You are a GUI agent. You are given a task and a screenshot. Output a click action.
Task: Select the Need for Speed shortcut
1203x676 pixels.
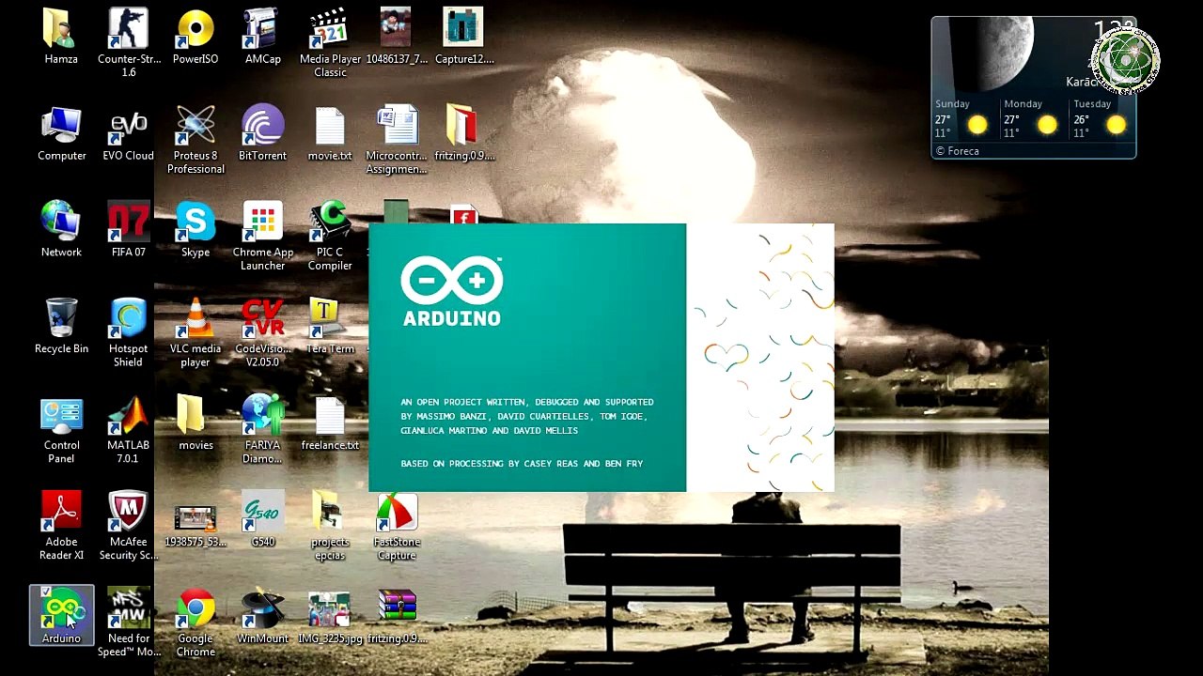[x=129, y=622]
